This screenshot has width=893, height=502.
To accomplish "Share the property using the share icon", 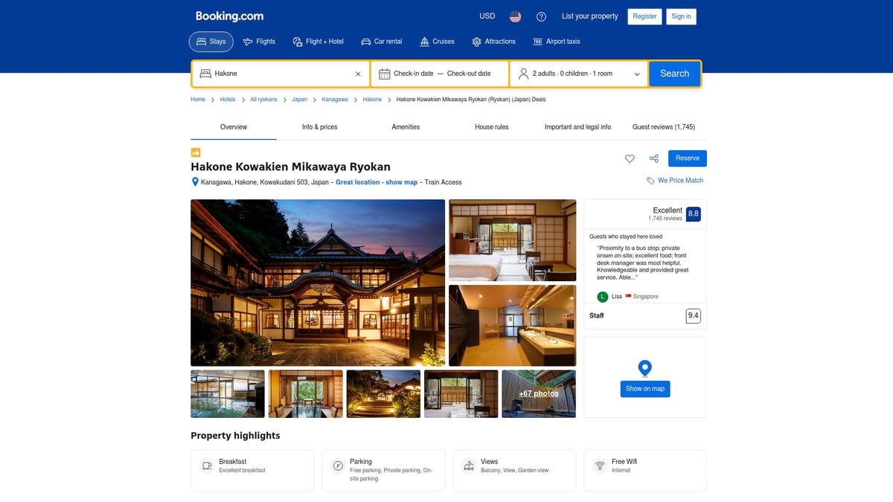I will [x=653, y=158].
